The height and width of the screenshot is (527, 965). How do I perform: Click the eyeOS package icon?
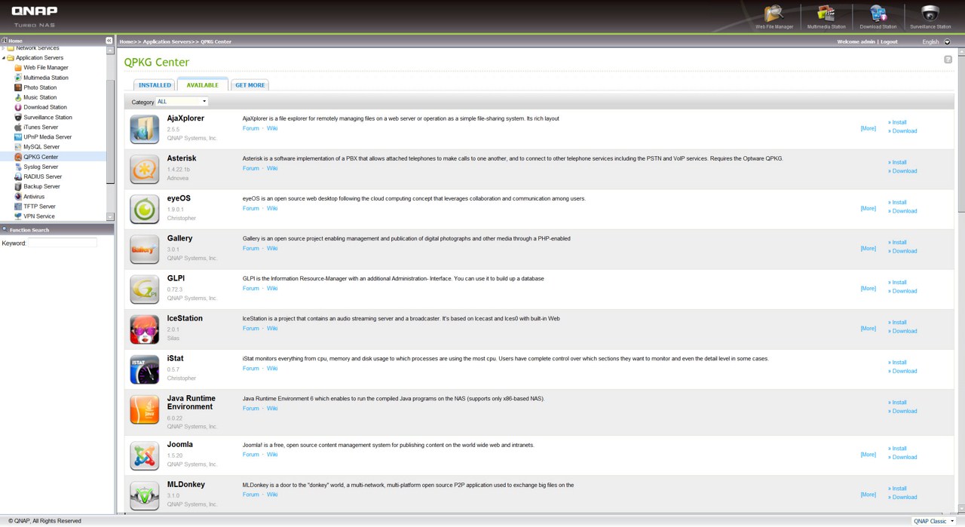144,209
